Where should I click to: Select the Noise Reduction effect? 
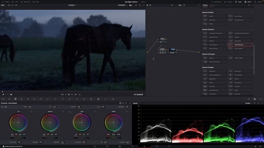[x=240, y=45]
